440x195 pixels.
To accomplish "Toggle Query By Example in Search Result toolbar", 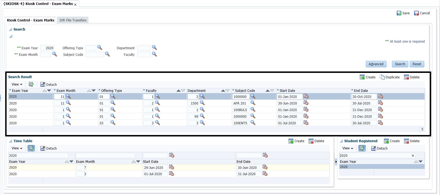I will pos(31,84).
